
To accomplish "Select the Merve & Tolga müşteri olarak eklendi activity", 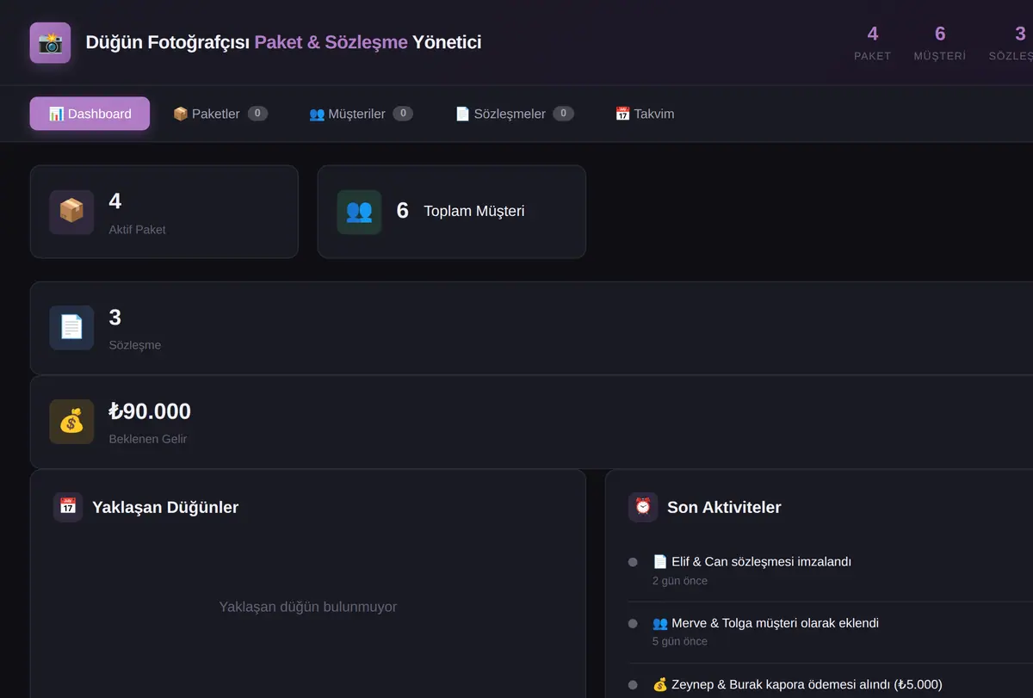I will [x=765, y=623].
